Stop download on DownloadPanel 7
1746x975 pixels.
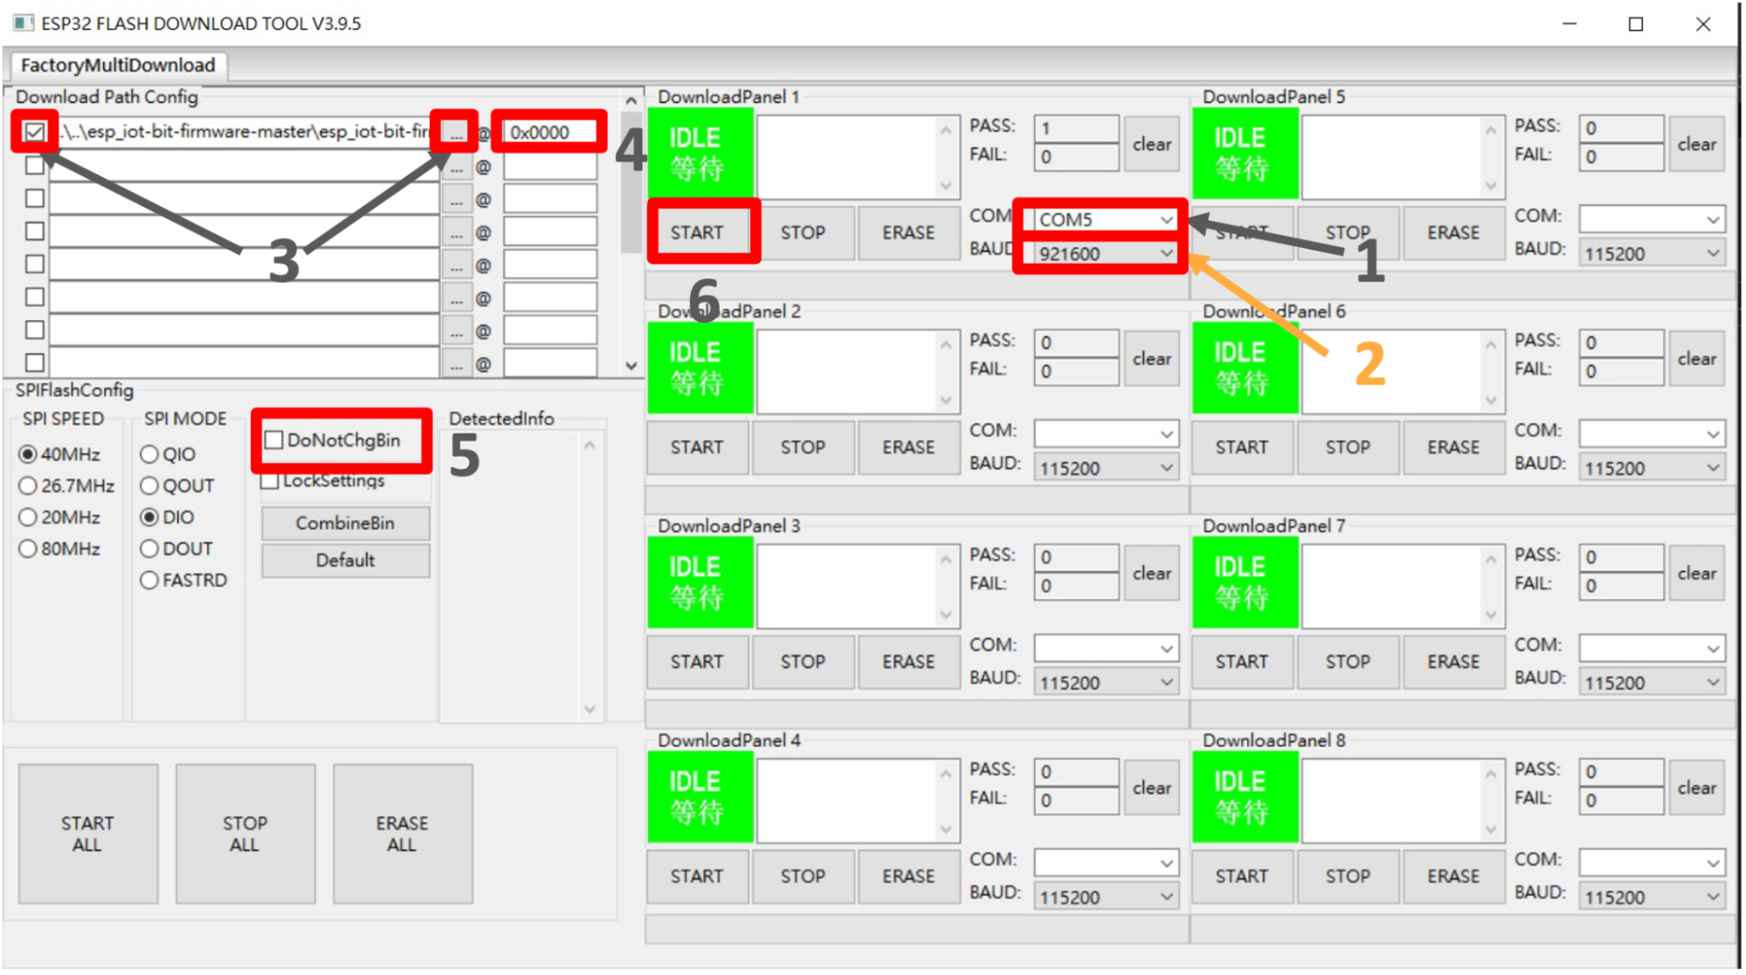pos(1348,662)
